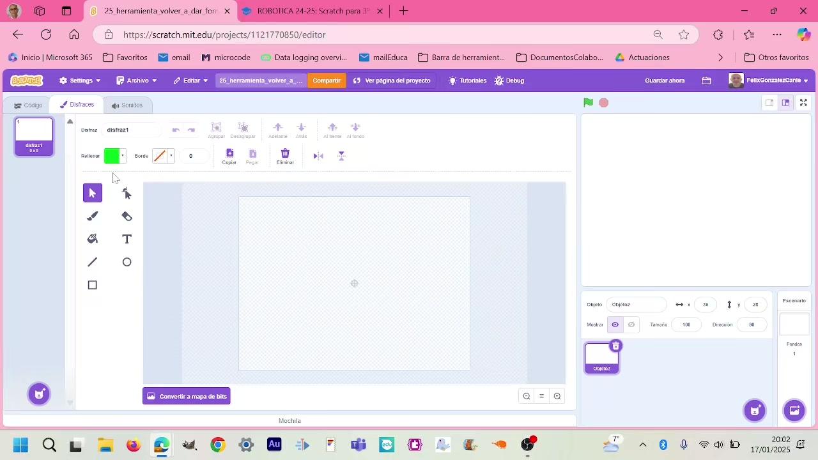Show the sprite with eye icon
The height and width of the screenshot is (460, 818).
pos(615,325)
